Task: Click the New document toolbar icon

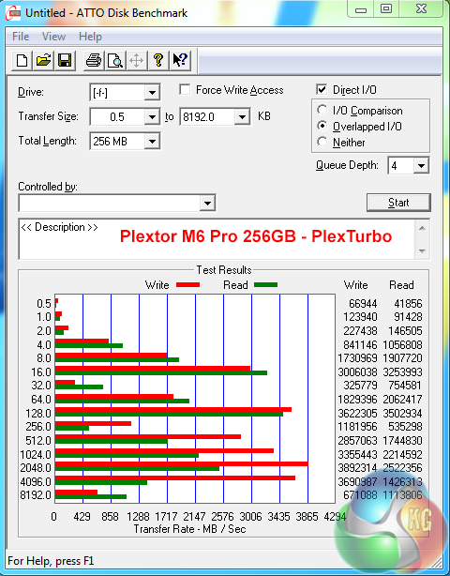Action: [x=22, y=60]
